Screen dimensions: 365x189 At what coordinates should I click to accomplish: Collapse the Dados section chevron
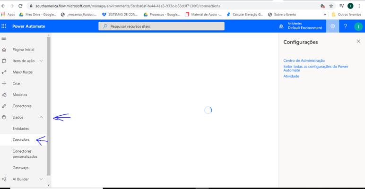[41, 117]
